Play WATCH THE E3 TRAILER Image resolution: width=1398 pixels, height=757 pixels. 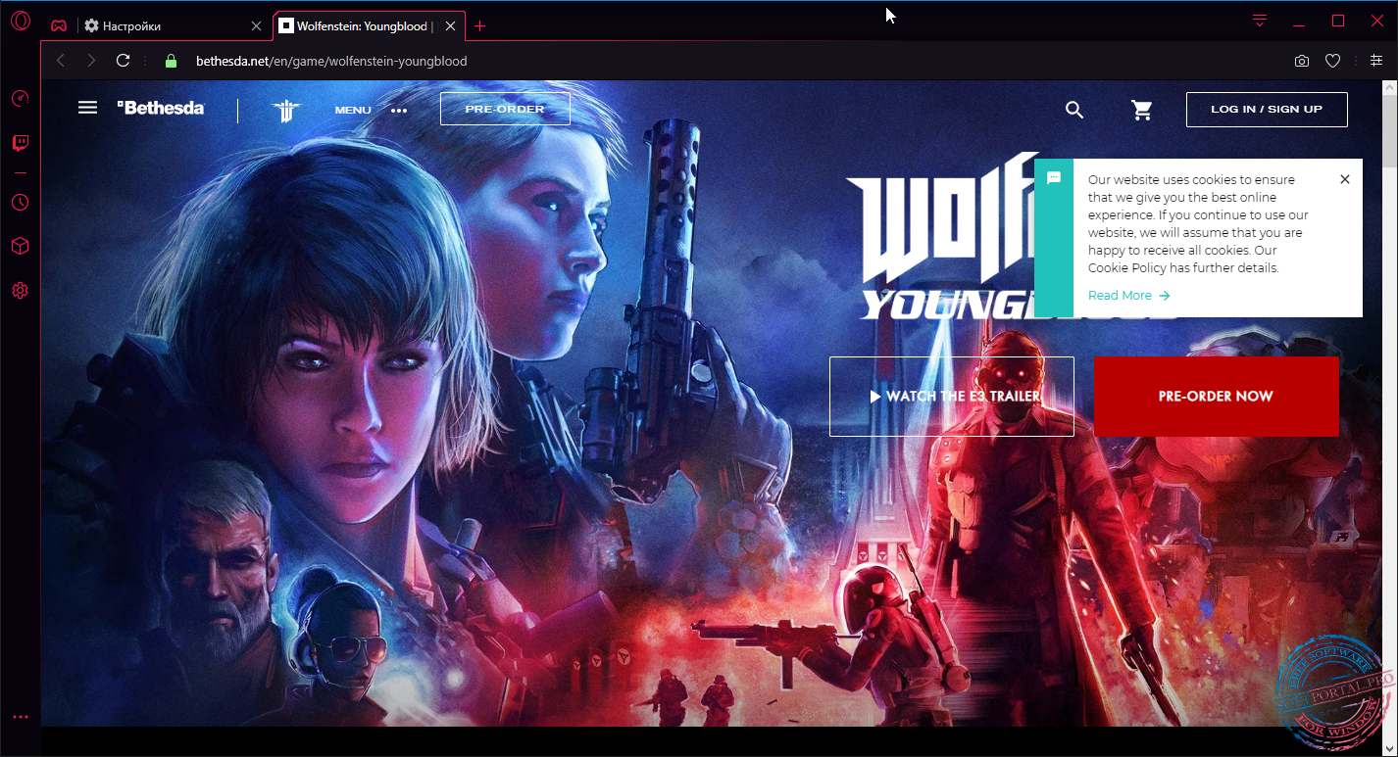tap(952, 397)
